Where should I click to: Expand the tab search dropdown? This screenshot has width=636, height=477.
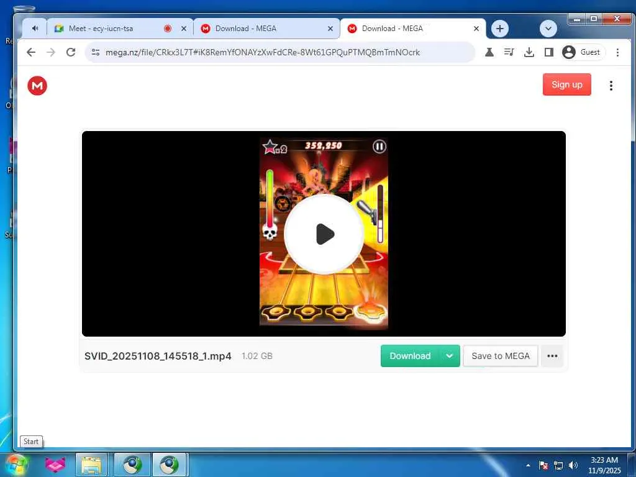548,29
